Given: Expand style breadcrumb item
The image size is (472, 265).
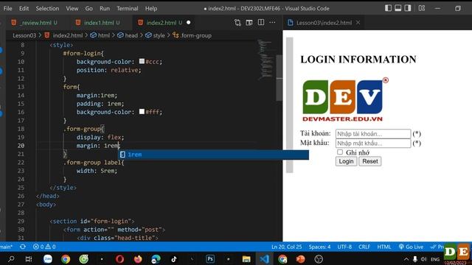Looking at the screenshot, I should click(x=155, y=35).
